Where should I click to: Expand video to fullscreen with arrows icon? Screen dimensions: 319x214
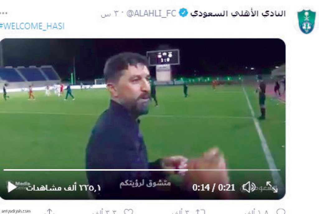272,187
